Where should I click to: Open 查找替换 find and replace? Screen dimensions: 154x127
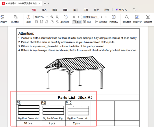(x=127, y=19)
